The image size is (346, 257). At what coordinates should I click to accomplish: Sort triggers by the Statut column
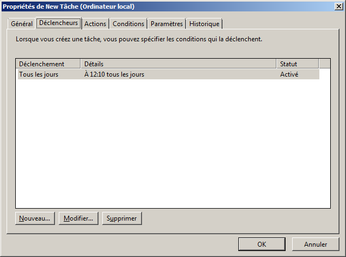click(297, 64)
